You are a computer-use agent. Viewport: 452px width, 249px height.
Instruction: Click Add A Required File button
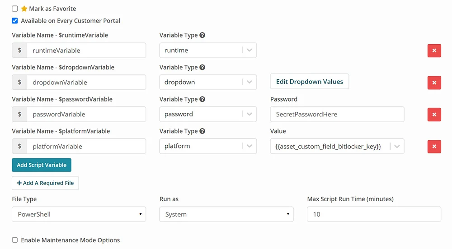(x=45, y=183)
